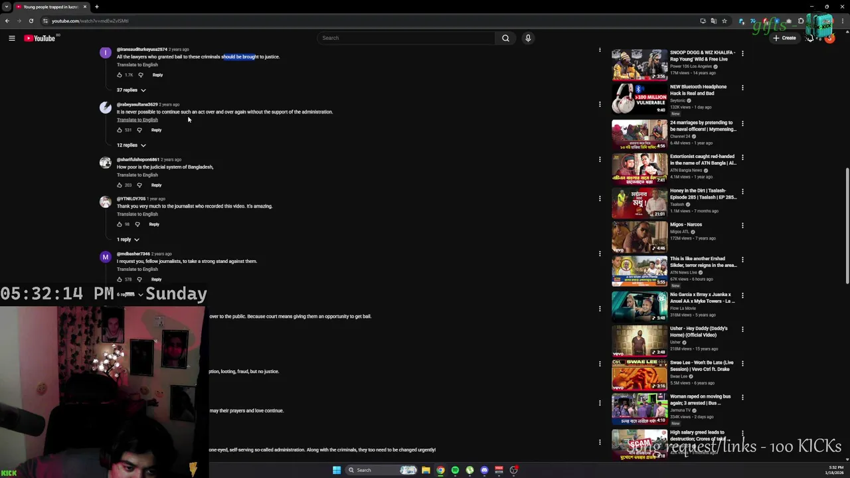Image resolution: width=850 pixels, height=478 pixels.
Task: Bookmark this page with star icon
Action: [724, 21]
